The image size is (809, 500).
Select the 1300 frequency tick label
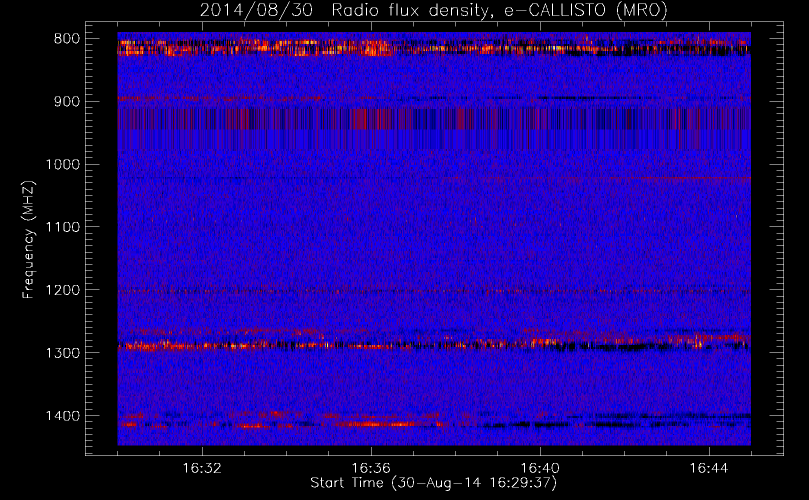pyautogui.click(x=62, y=353)
